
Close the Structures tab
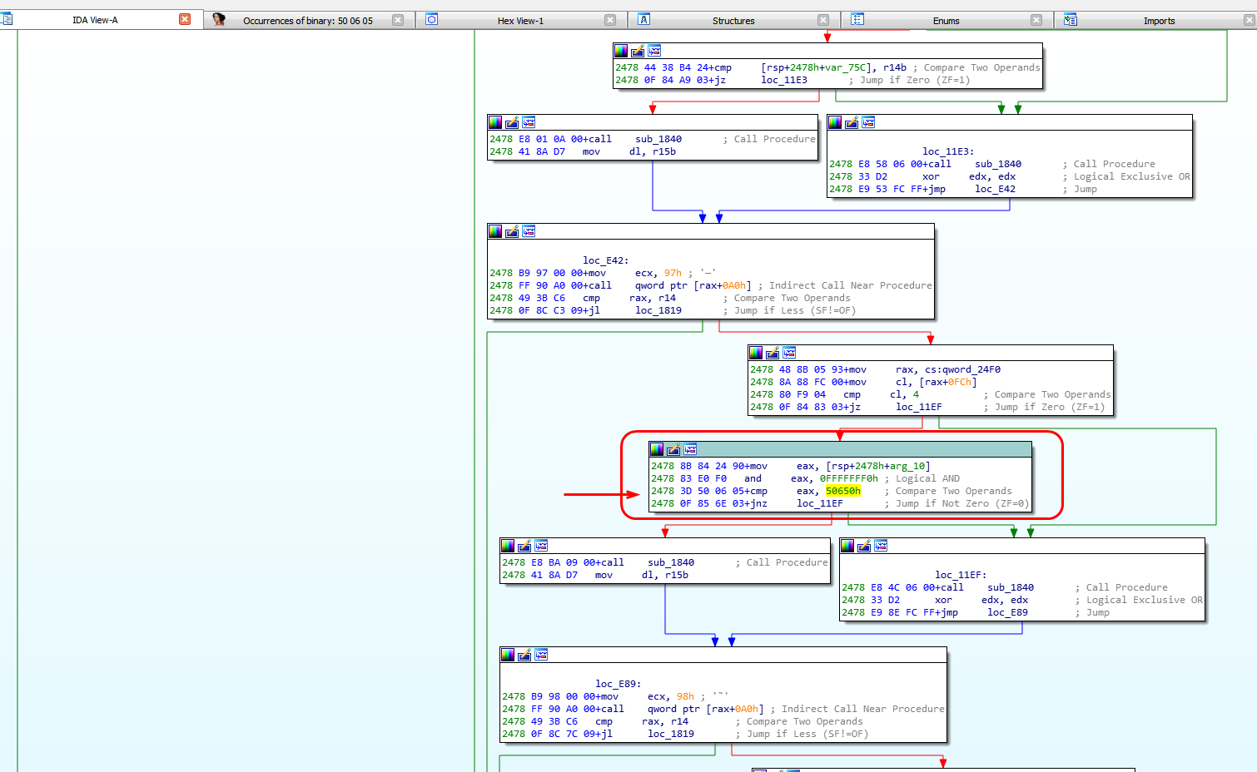823,20
